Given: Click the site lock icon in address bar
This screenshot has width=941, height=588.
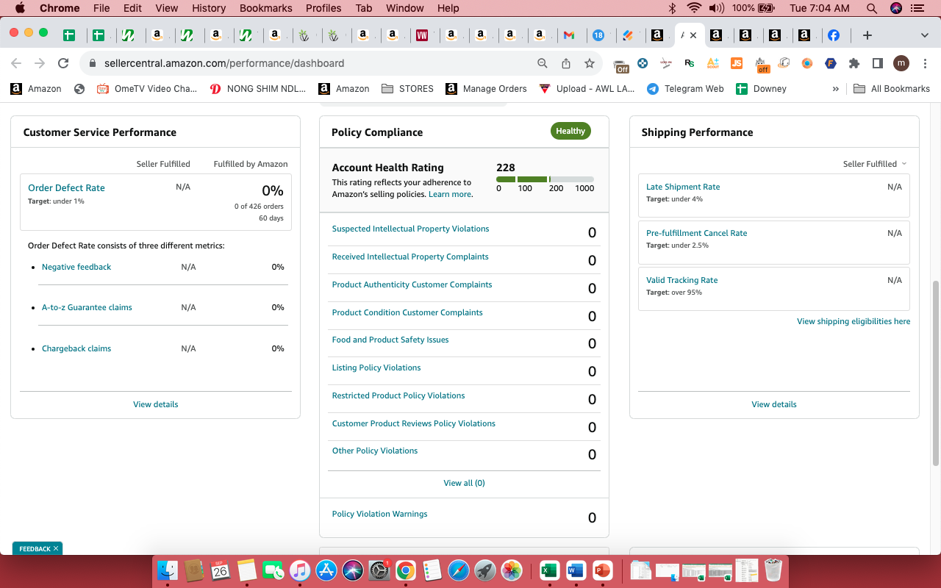Looking at the screenshot, I should tap(93, 63).
